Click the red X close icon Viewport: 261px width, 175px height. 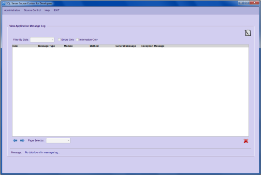pos(246,141)
